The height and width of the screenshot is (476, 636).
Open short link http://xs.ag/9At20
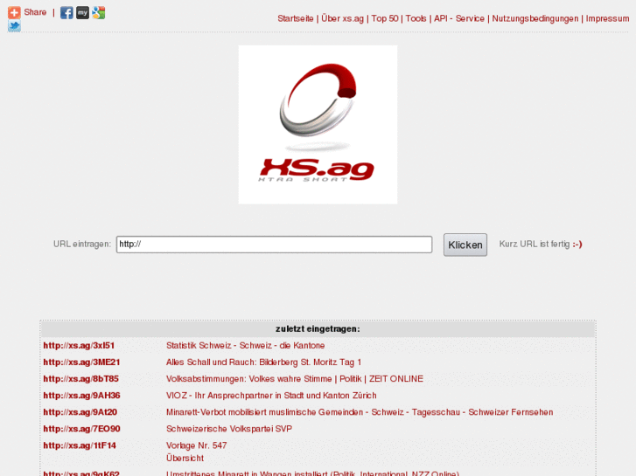tap(80, 412)
